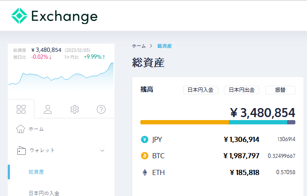The image size is (307, 196).
Task: Click the wallet icon in sidebar
Action: tap(21, 151)
